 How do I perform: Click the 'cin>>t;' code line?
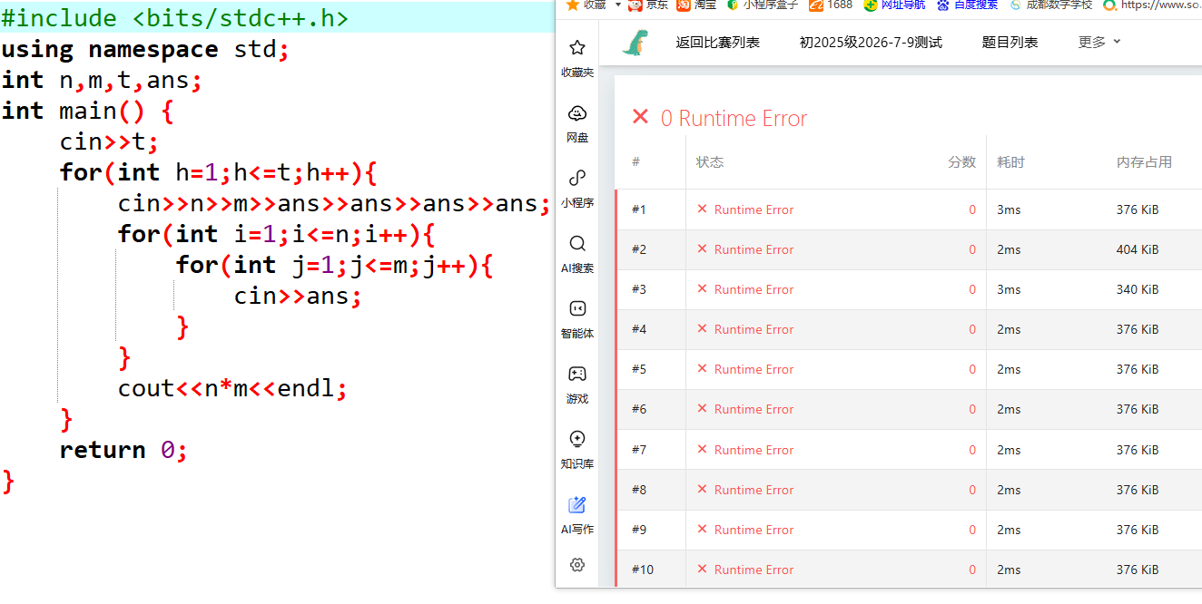point(109,141)
